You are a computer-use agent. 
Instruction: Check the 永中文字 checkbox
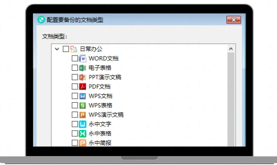(75, 124)
